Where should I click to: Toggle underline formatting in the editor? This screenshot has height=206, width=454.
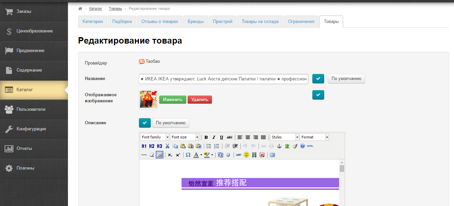[x=221, y=137]
